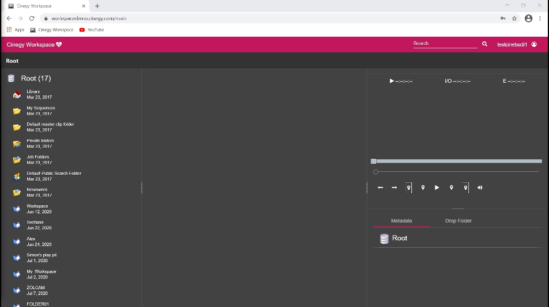Open the YouTube bookmark

pos(92,30)
